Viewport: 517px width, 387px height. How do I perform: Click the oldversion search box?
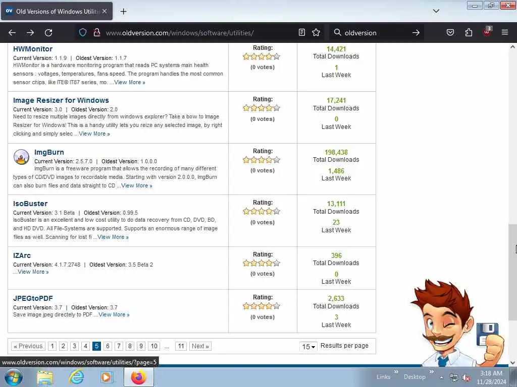coord(376,33)
